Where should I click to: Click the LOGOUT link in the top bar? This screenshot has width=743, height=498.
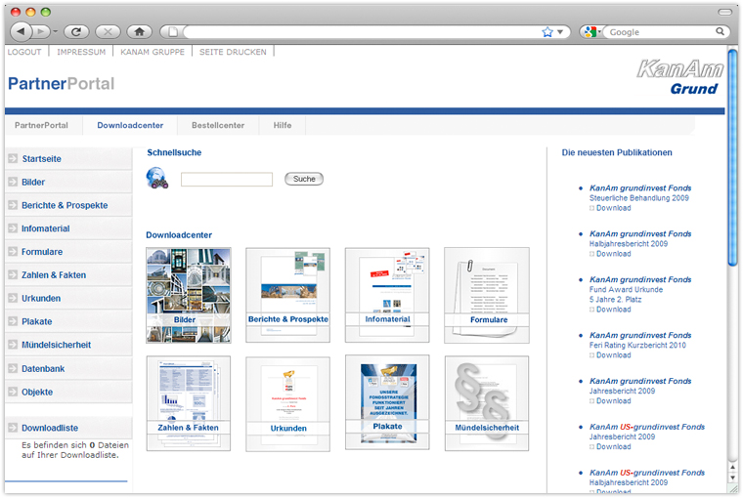24,52
